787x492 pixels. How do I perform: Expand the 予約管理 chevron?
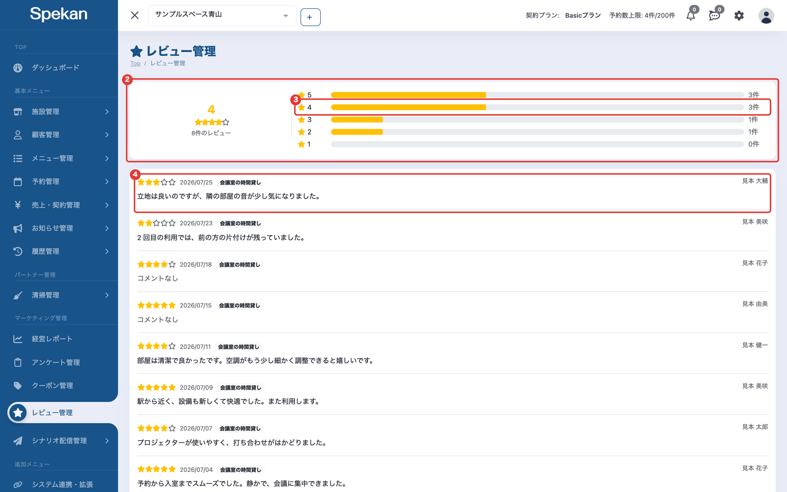point(107,182)
